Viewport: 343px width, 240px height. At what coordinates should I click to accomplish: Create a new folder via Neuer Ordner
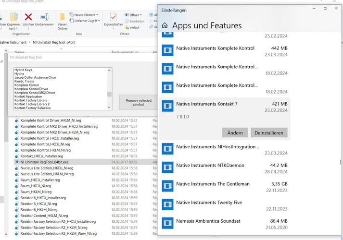(63, 22)
